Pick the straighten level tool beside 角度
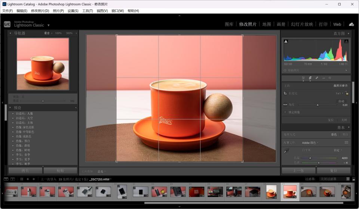This screenshot has width=359, height=209. coord(285,104)
